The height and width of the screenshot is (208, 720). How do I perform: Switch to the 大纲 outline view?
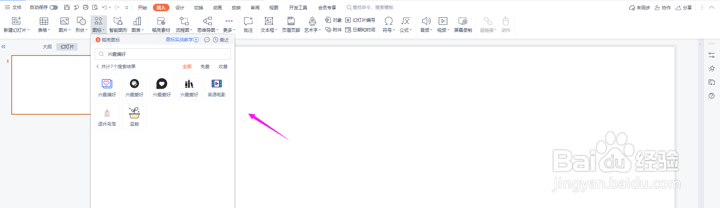pyautogui.click(x=47, y=47)
